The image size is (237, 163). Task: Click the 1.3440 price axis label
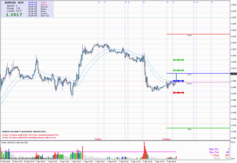click(234, 106)
